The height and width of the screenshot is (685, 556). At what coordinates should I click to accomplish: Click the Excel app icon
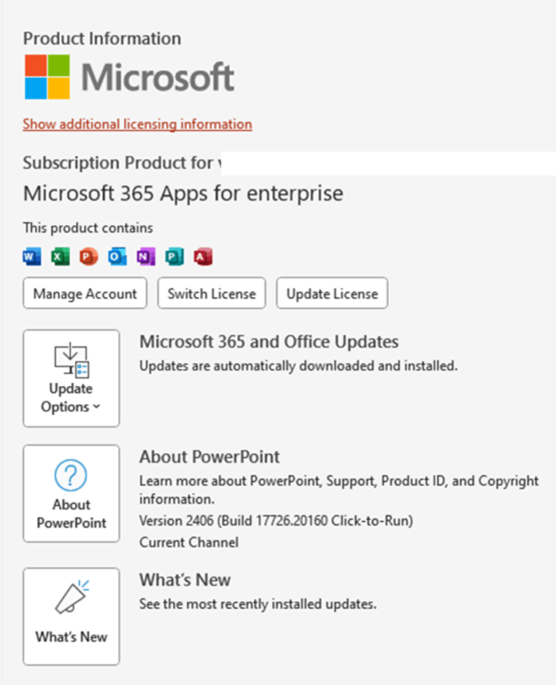[61, 257]
